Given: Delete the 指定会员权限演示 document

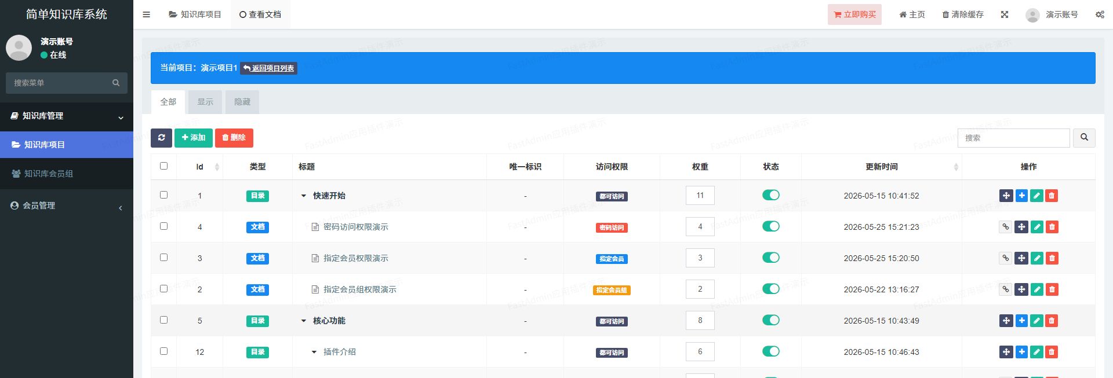Looking at the screenshot, I should click(1052, 258).
